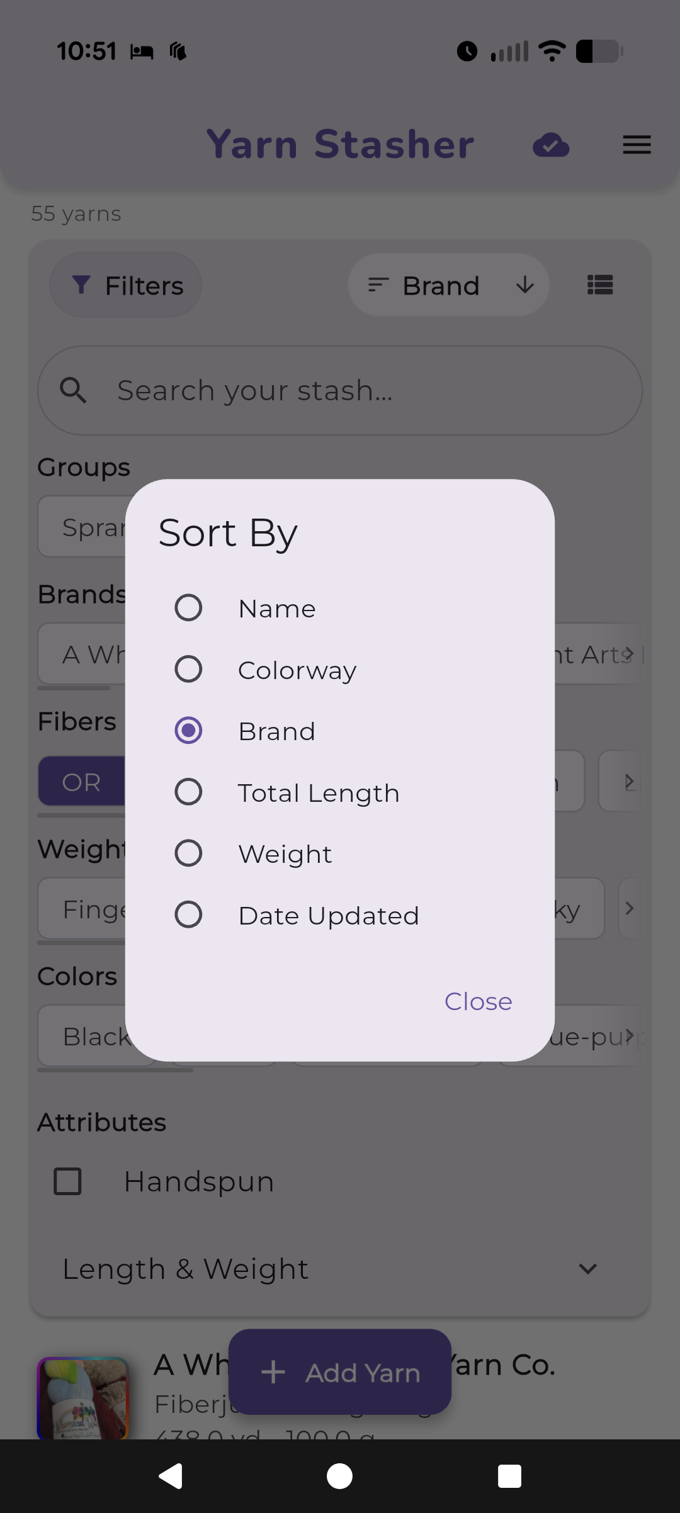This screenshot has height=1513, width=680.
Task: Tap the Android home button
Action: tap(339, 1476)
